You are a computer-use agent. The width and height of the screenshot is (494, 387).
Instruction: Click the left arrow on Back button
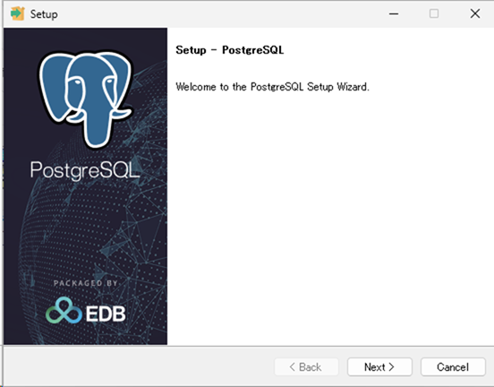292,366
